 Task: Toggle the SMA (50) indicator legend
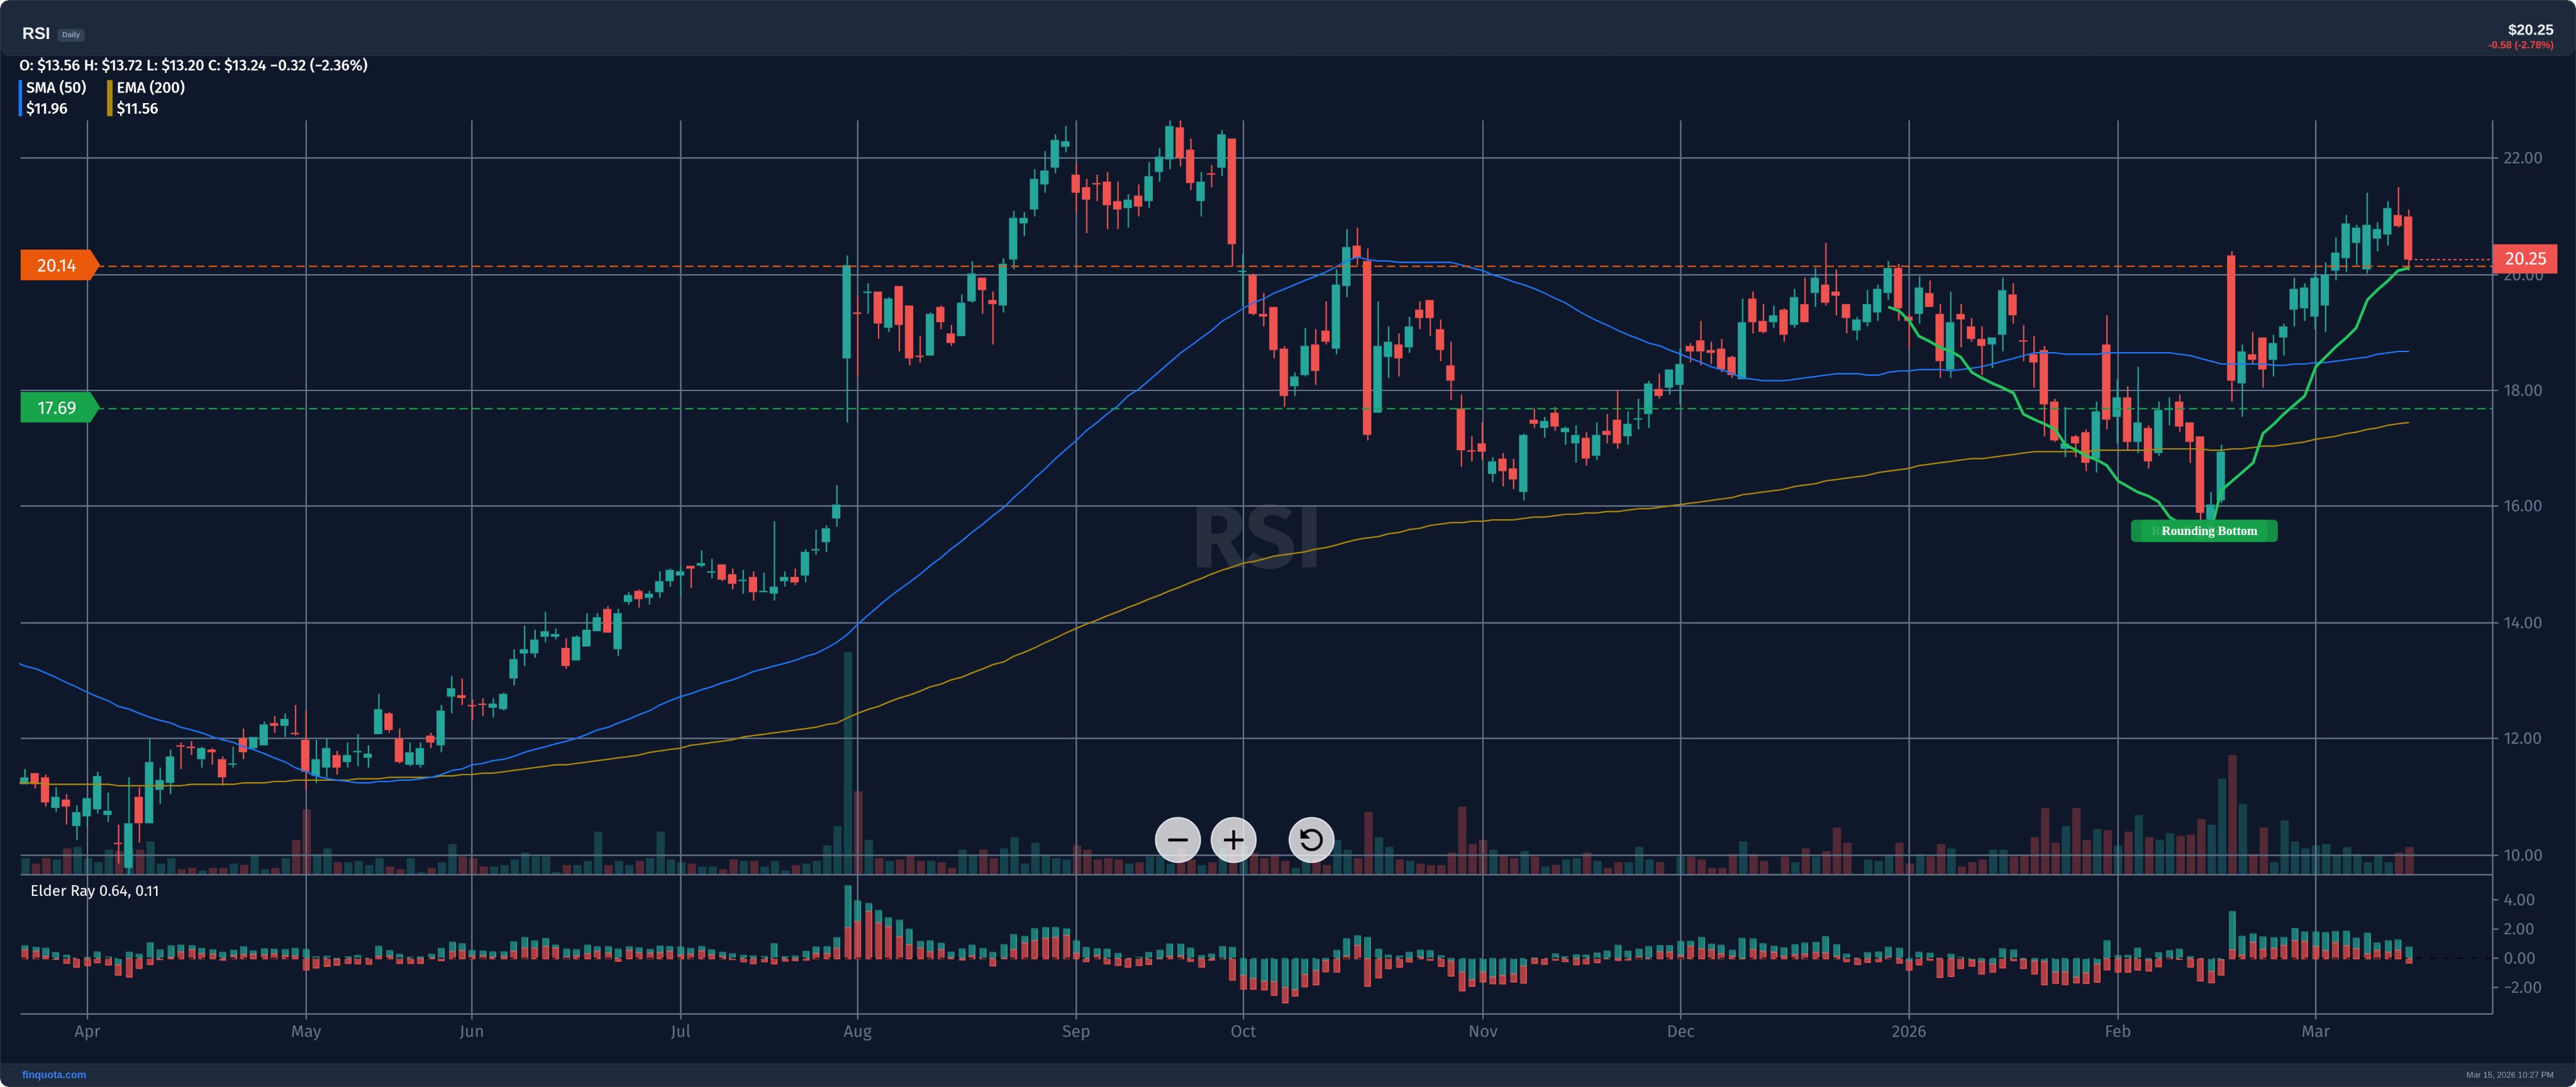[x=56, y=87]
